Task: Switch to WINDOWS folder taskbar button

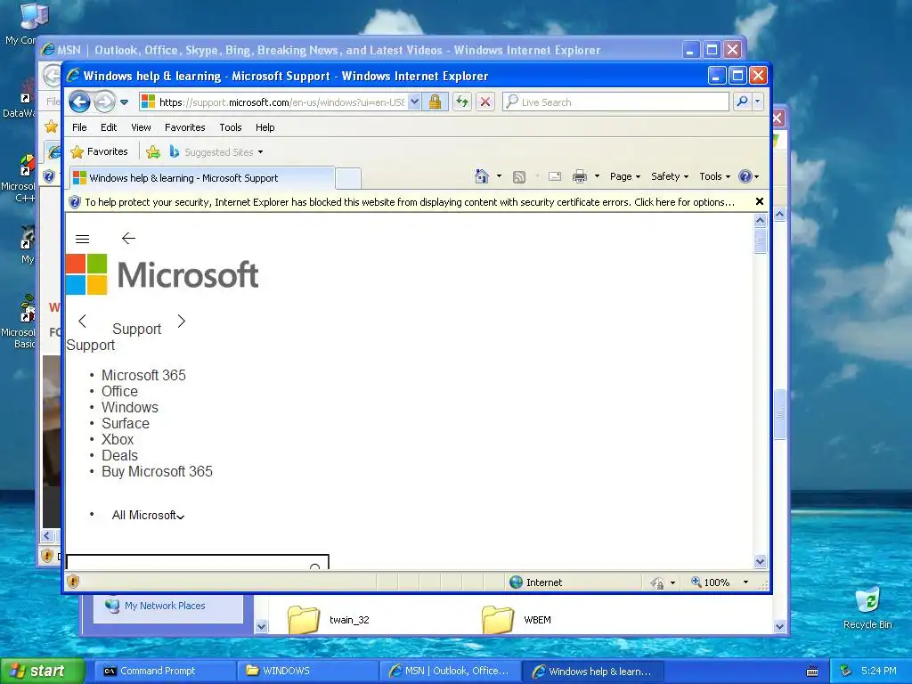Action: point(308,671)
